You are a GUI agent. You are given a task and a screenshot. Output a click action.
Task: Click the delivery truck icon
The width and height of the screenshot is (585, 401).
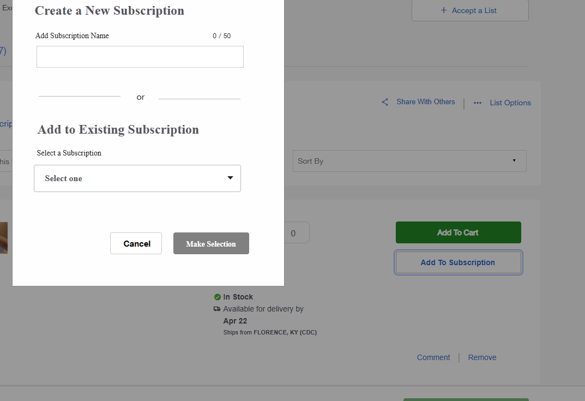(216, 309)
